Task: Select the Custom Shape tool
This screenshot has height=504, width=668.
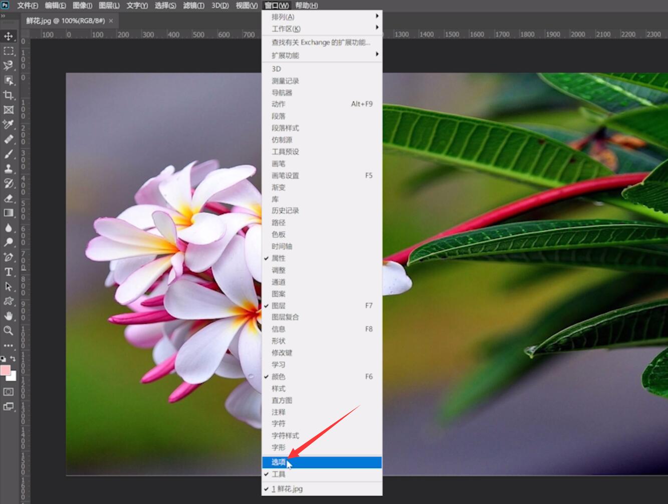Action: pos(9,301)
